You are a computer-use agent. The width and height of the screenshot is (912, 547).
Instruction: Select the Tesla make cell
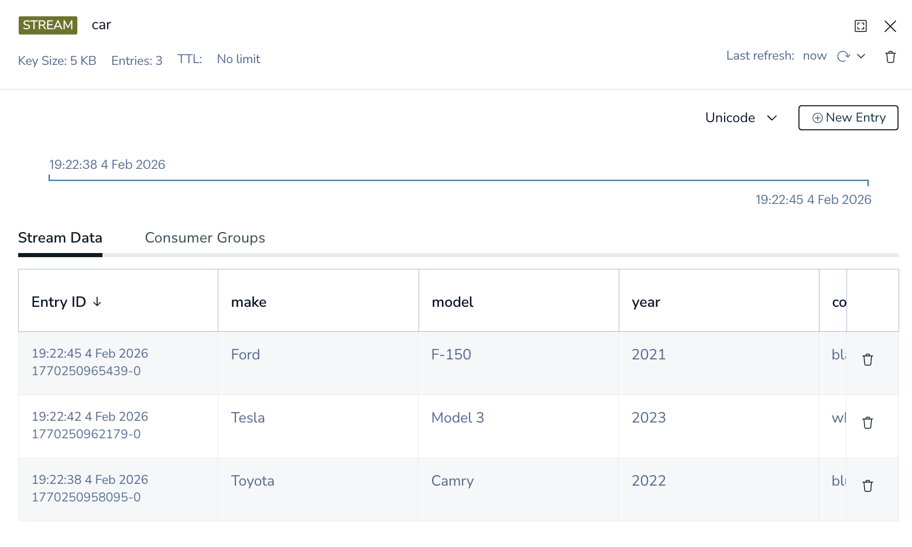click(x=248, y=418)
